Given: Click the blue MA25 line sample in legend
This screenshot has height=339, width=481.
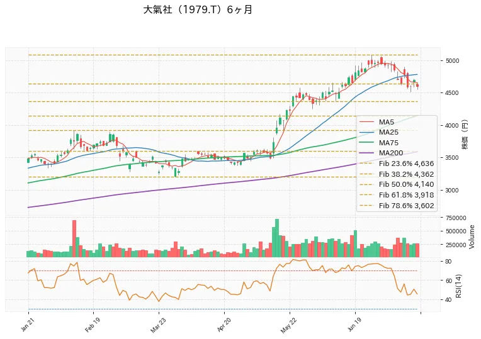Looking at the screenshot, I should (x=366, y=133).
